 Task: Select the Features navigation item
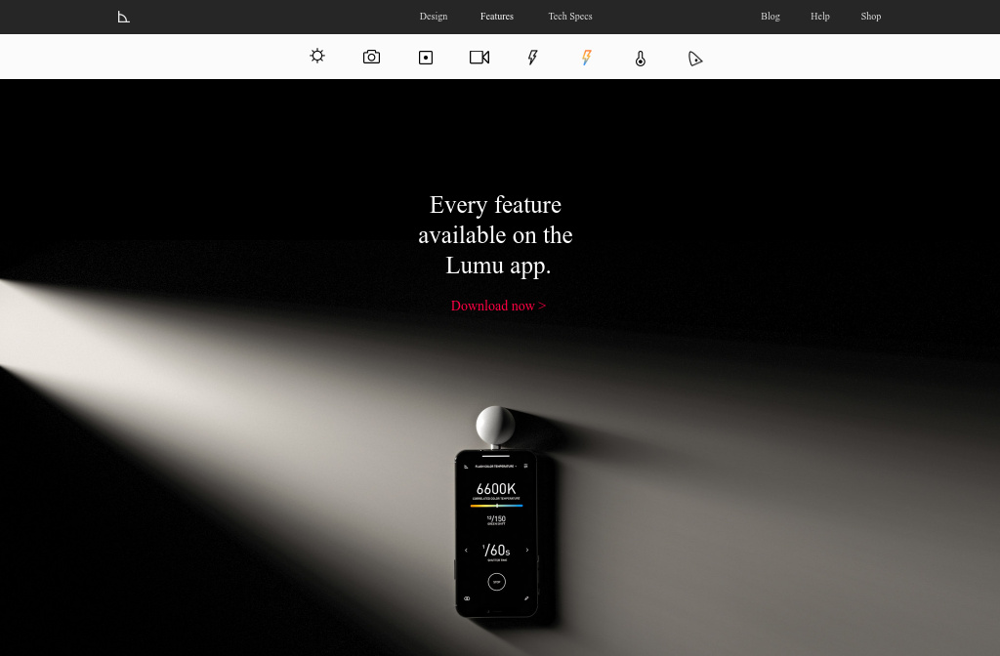click(497, 17)
